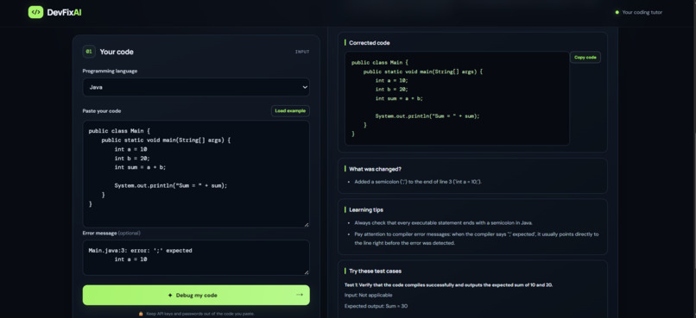Click the 'Corrected code' heading
The width and height of the screenshot is (696, 318).
click(x=370, y=43)
